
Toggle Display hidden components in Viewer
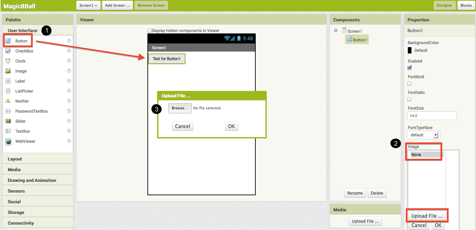tap(150, 30)
